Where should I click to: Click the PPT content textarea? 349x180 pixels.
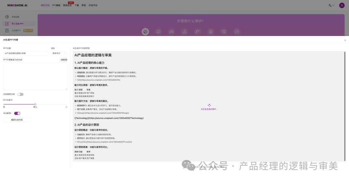(x=35, y=76)
